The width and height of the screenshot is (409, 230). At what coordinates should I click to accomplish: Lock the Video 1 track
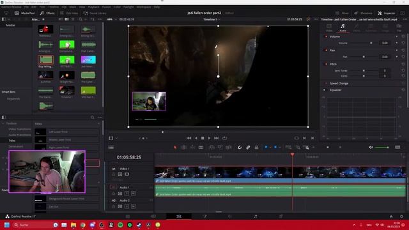pyautogui.click(x=114, y=174)
